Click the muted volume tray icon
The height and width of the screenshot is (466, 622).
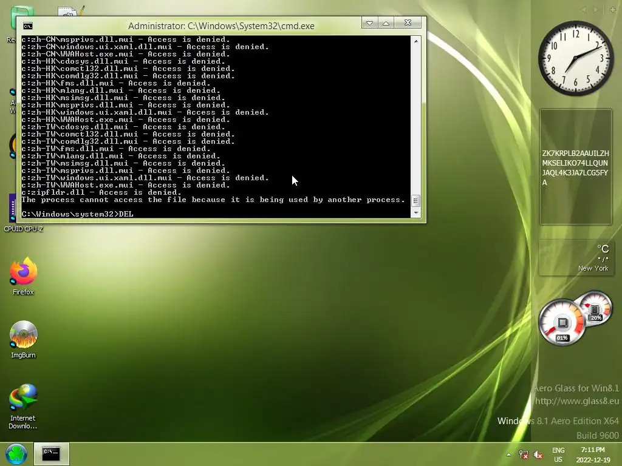(538, 454)
